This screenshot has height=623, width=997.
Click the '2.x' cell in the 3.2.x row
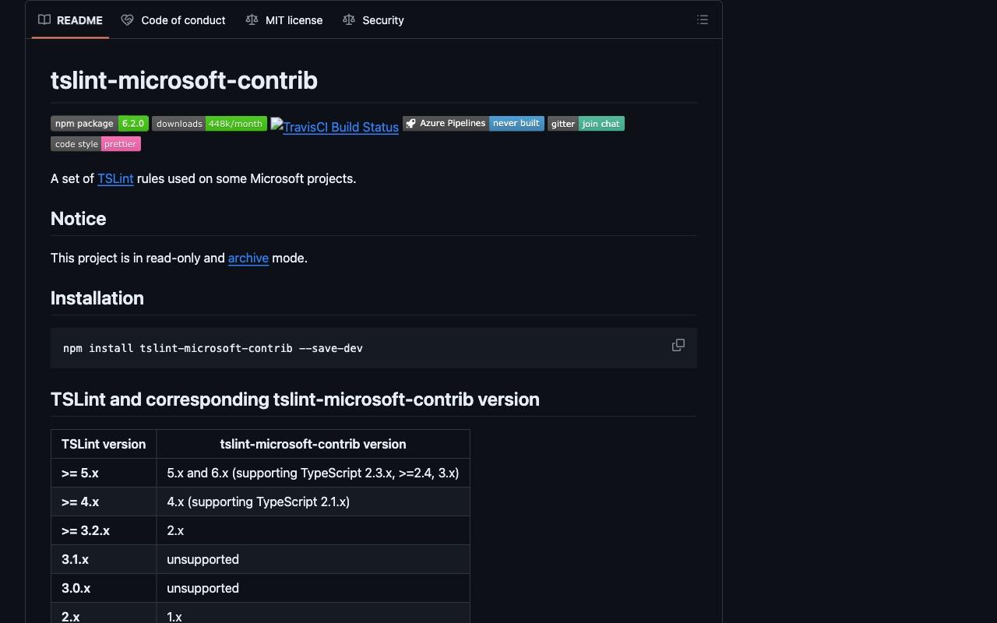click(x=313, y=530)
